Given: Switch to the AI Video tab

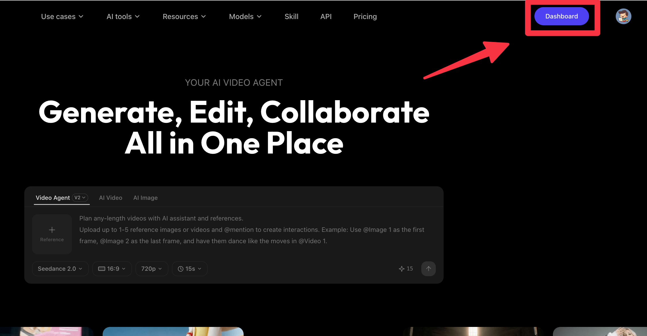Looking at the screenshot, I should [x=111, y=198].
